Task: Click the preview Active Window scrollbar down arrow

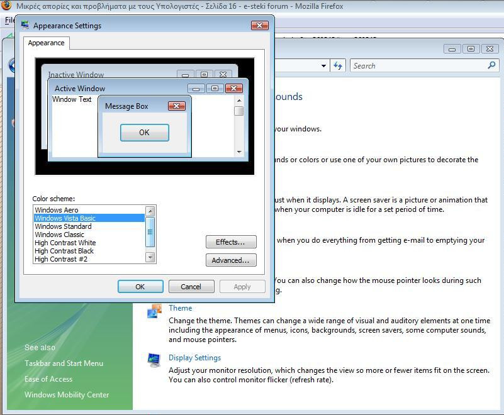Action: click(x=239, y=152)
